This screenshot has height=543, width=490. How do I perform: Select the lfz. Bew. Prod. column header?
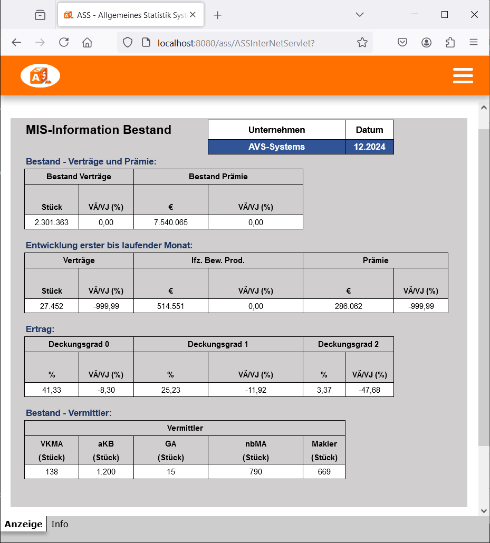coord(218,260)
